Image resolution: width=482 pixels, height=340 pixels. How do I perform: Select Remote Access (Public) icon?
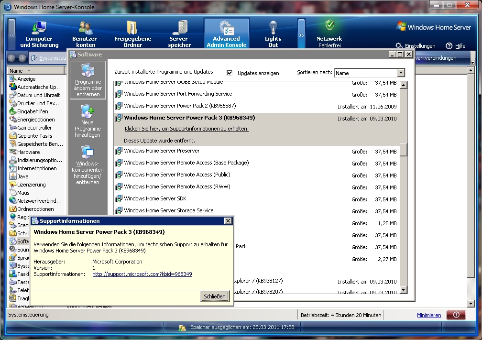tap(119, 175)
